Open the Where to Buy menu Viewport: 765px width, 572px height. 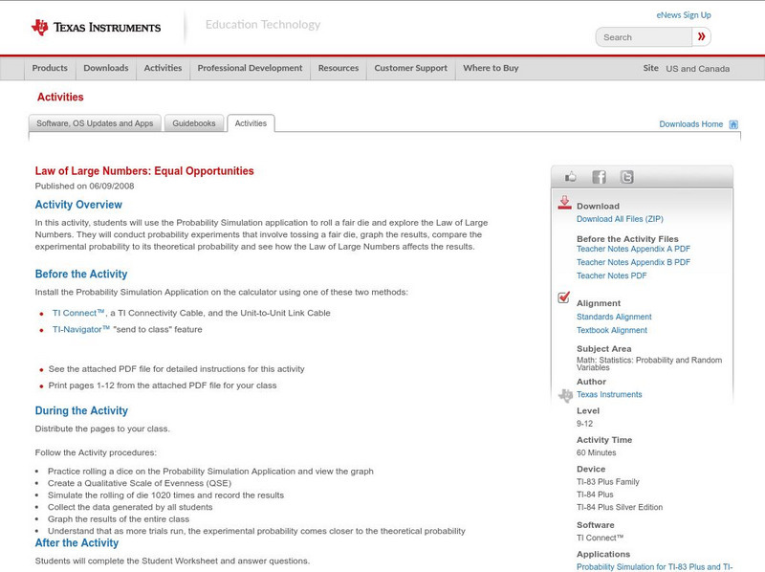click(x=491, y=68)
